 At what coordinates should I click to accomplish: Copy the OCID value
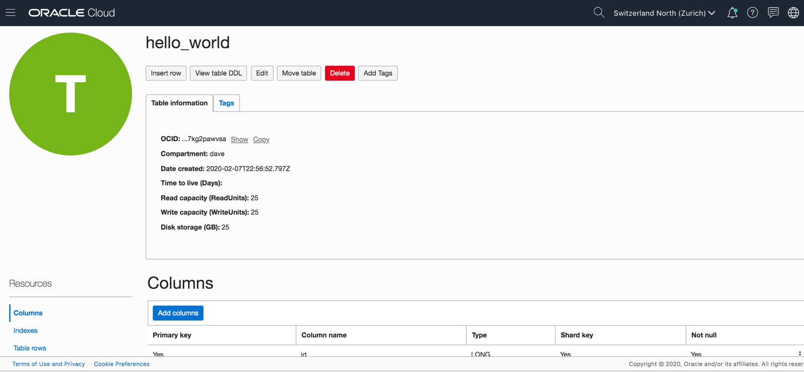click(x=261, y=139)
